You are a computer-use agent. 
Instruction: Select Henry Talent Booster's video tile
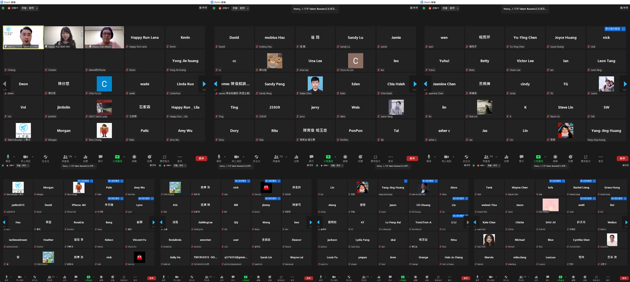tap(23, 37)
